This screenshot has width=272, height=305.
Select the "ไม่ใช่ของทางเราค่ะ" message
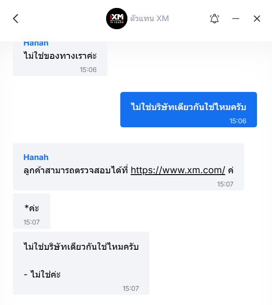tap(60, 56)
